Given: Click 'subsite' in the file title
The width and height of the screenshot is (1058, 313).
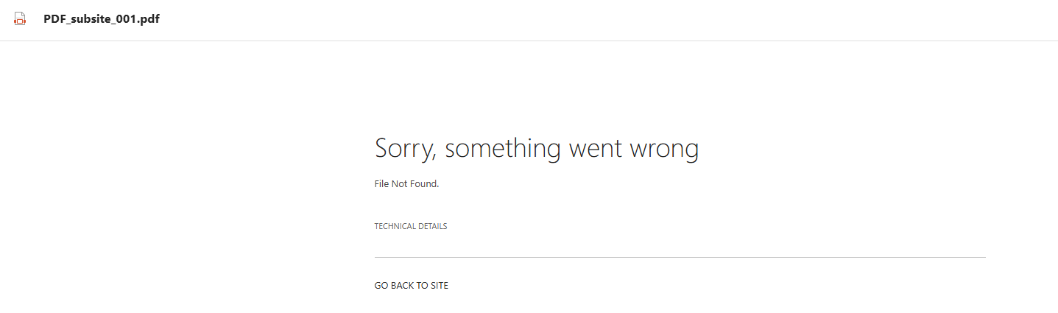Looking at the screenshot, I should pos(91,19).
